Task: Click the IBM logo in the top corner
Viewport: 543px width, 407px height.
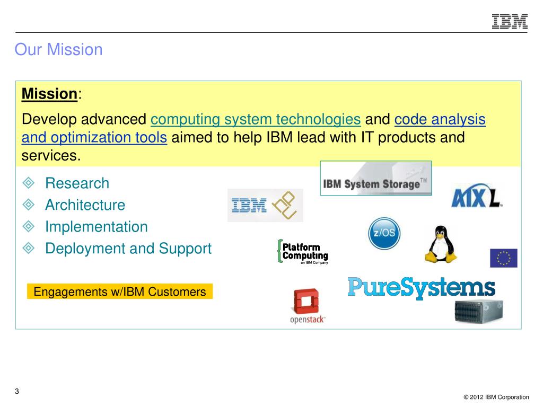Action: 510,21
